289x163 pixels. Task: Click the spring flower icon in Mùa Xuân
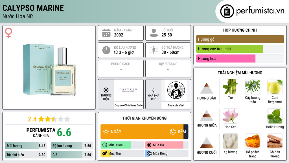pyautogui.click(x=105, y=145)
